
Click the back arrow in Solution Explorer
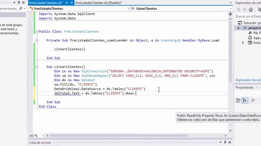coord(239,10)
